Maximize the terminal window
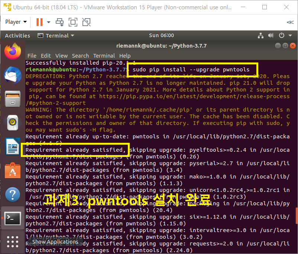The image size is (298, 254). coord(285,46)
